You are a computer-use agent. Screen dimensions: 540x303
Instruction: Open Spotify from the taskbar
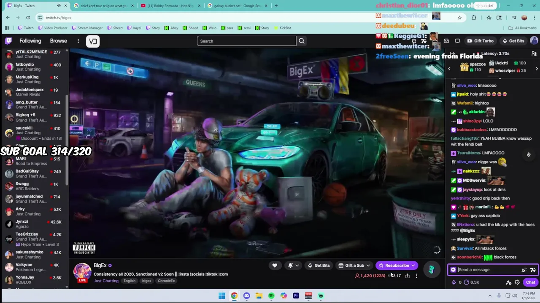pos(271,296)
